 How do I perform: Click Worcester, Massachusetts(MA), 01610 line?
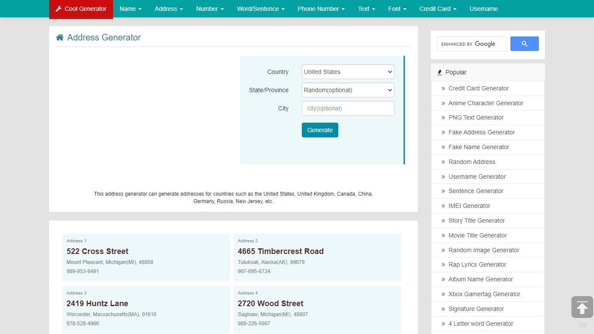tap(111, 314)
